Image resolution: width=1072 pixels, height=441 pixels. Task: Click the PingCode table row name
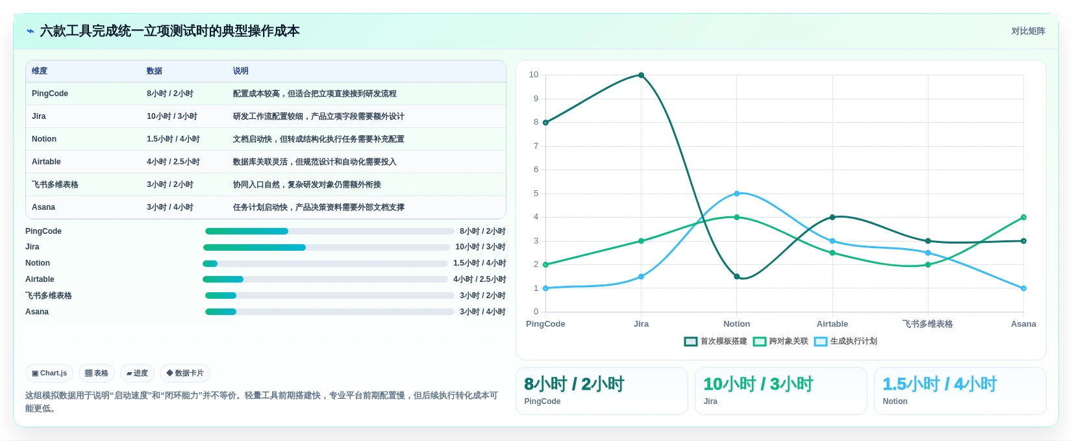tap(50, 94)
